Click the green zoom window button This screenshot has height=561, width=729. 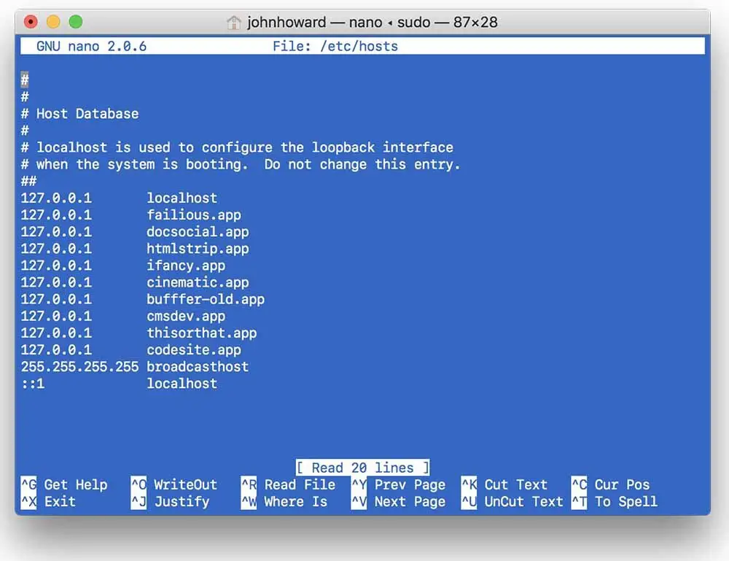[76, 22]
